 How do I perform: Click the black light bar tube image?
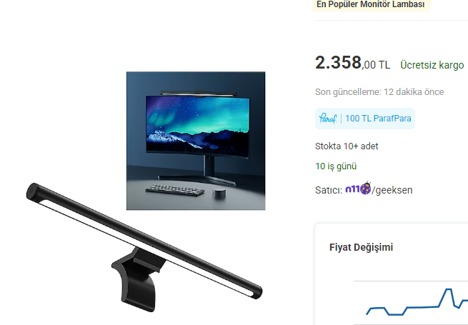click(x=144, y=240)
